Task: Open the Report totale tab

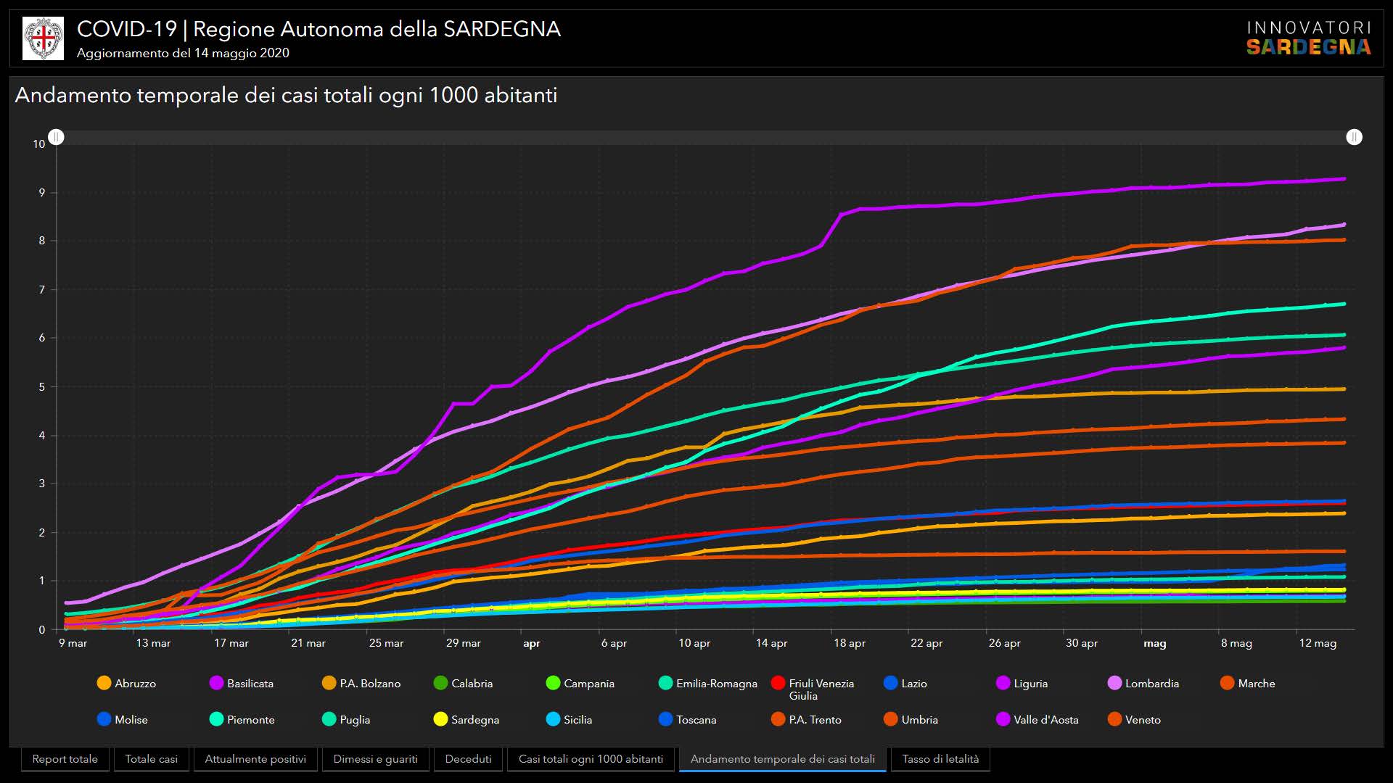Action: click(x=65, y=759)
